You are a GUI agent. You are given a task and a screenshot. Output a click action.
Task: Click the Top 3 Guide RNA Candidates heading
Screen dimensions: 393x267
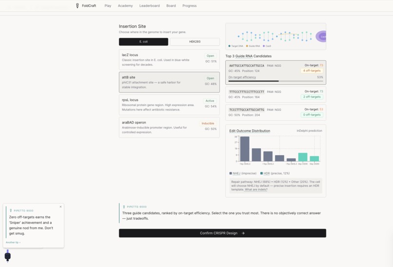tap(248, 56)
